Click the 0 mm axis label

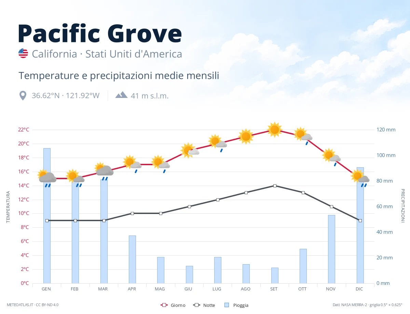[383, 283]
